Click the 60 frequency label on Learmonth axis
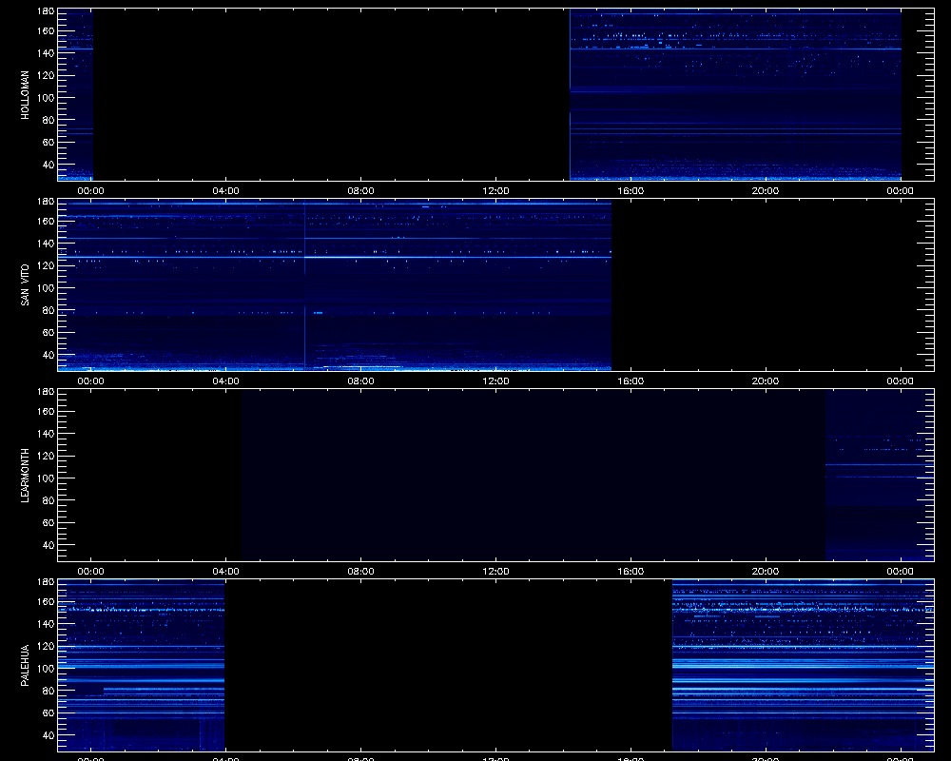This screenshot has height=761, width=951. coord(49,523)
